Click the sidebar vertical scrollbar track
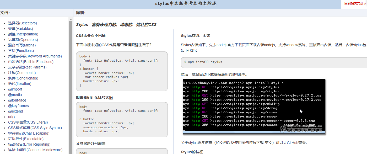 click(71, 87)
